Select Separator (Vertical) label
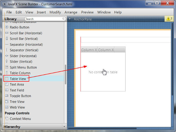Screen dimensions: 176x132 pos(24,50)
